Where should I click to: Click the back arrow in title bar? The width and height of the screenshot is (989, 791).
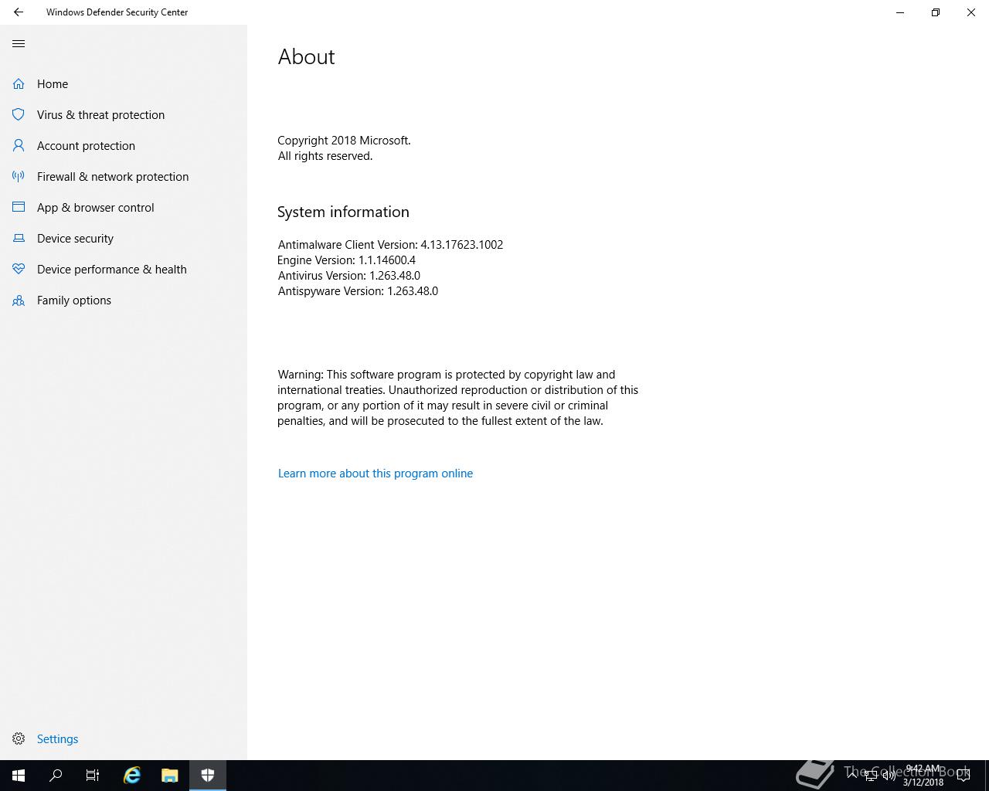point(19,12)
